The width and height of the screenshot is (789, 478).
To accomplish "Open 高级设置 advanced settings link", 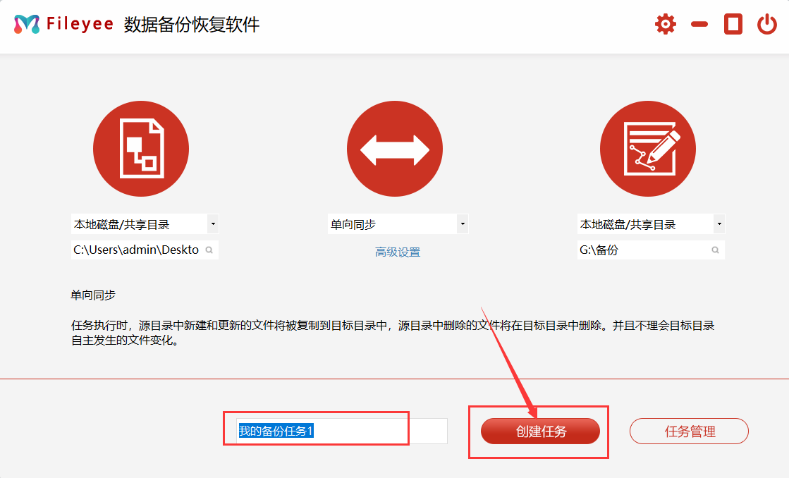I will point(398,252).
